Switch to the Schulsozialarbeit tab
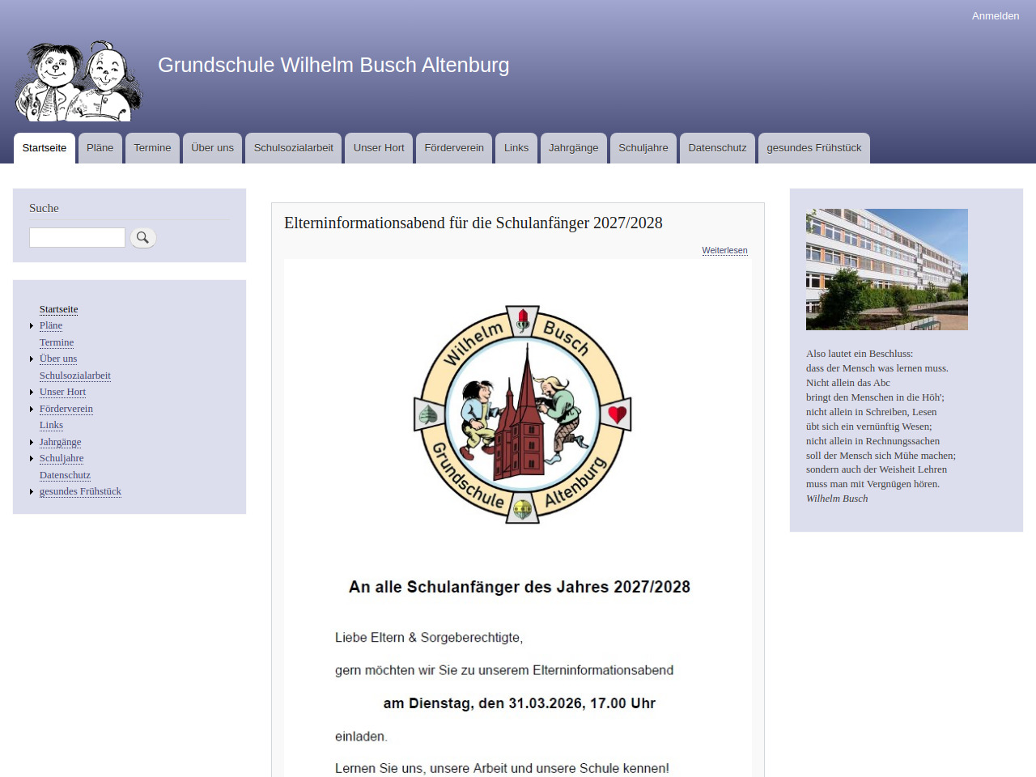This screenshot has height=777, width=1036. [x=293, y=148]
